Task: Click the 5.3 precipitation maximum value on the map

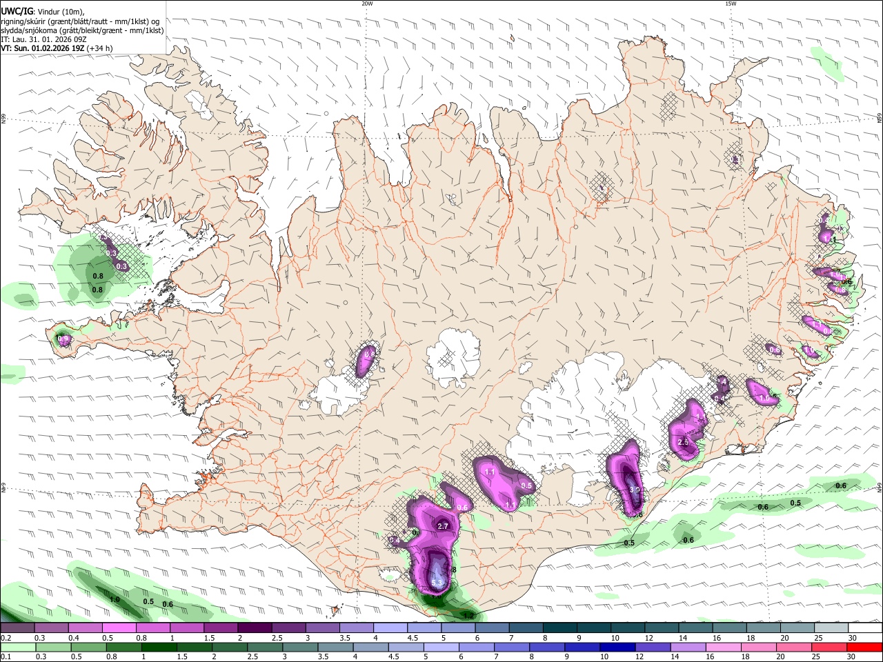Action: [x=436, y=583]
